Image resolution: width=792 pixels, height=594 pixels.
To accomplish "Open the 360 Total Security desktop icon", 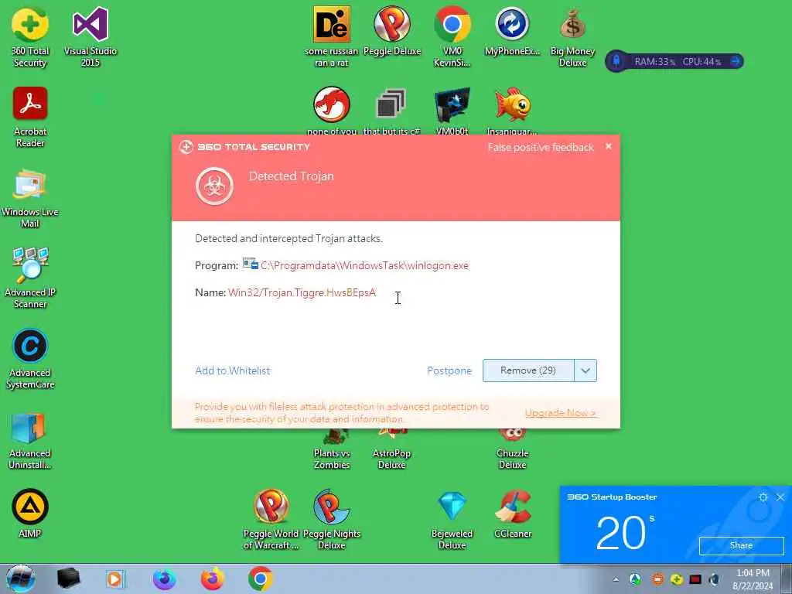I will [x=30, y=36].
